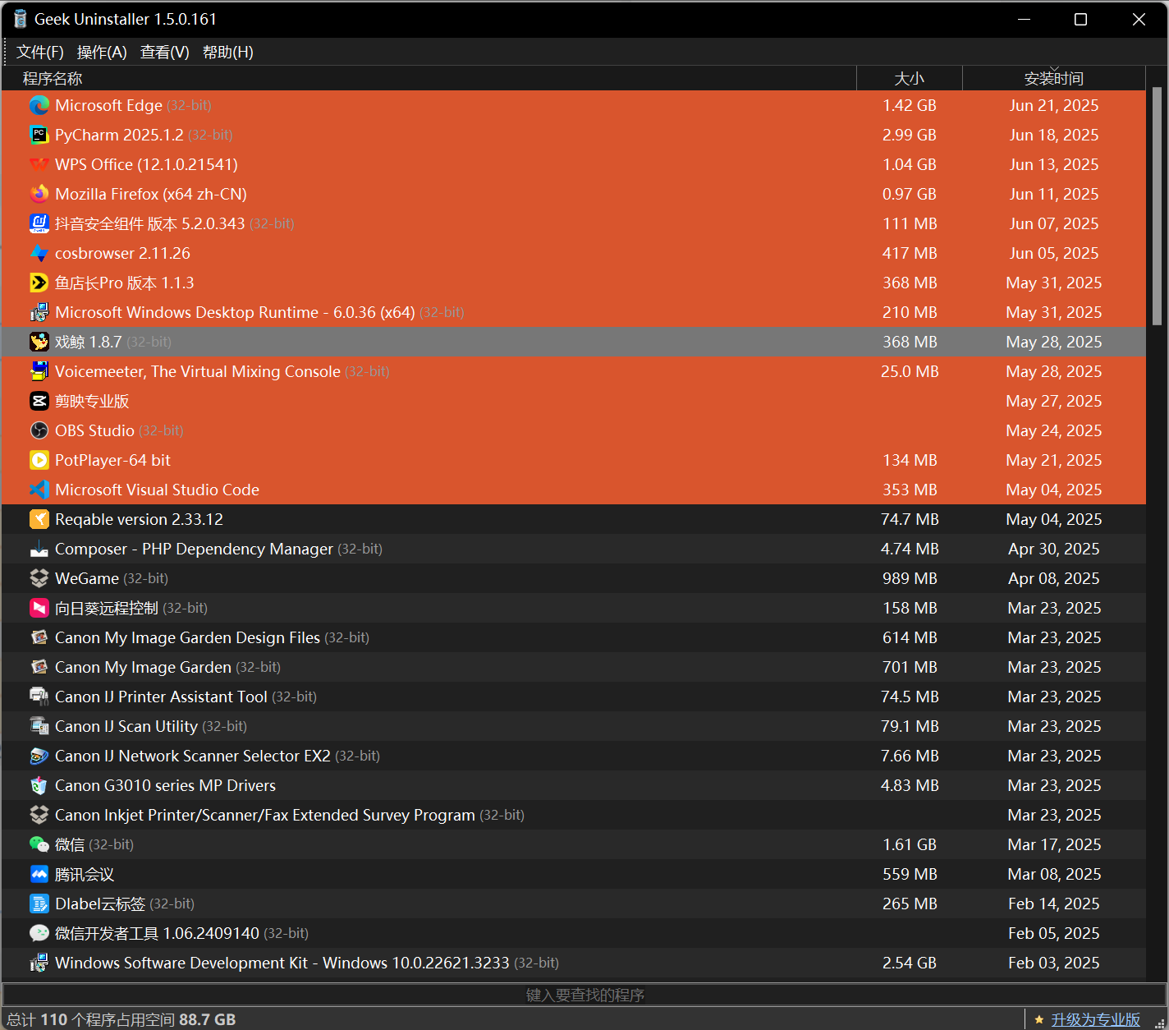Click the cosbrowser 2.11.26 icon
This screenshot has width=1169, height=1030.
(x=39, y=253)
